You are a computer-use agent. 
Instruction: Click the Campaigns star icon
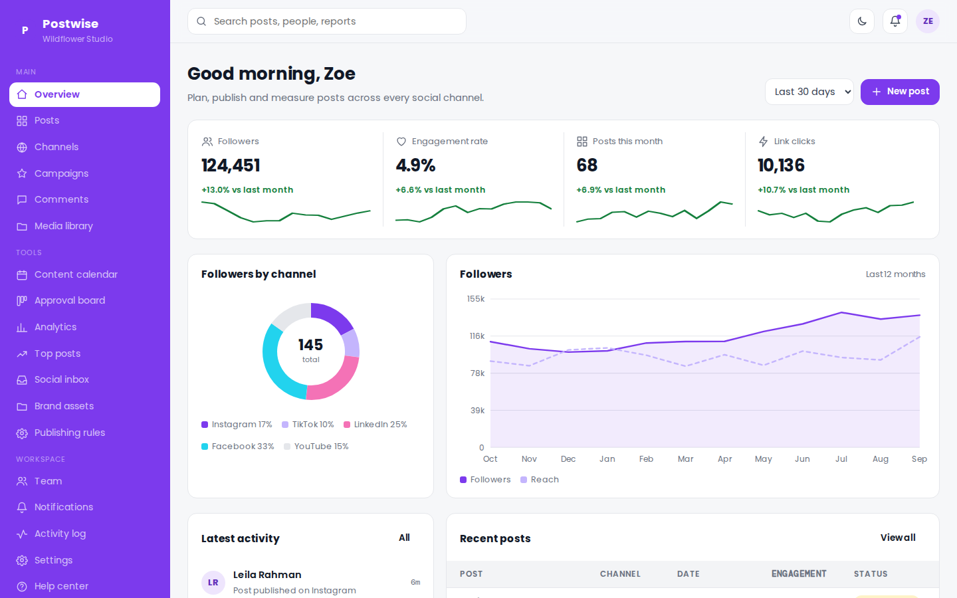(22, 173)
